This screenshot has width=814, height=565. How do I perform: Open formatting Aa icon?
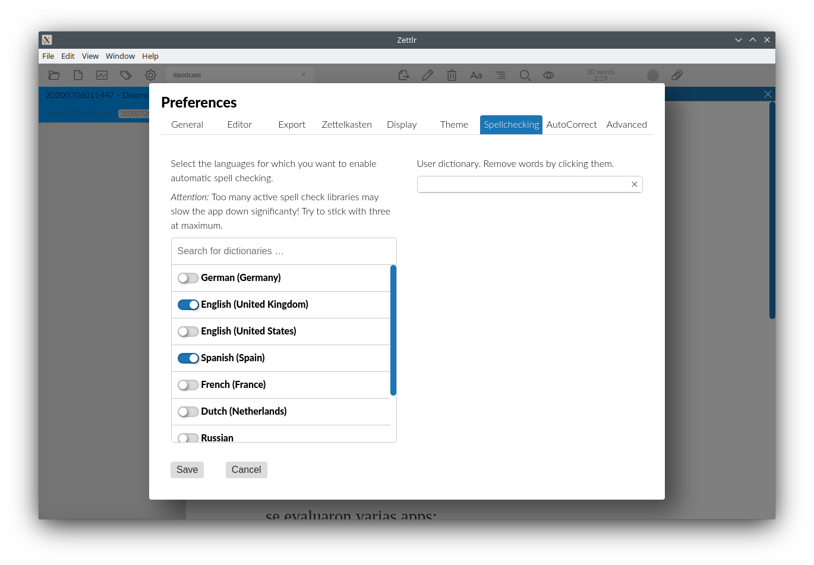(476, 75)
